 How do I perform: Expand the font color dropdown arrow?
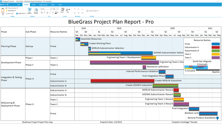tap(57, 13)
